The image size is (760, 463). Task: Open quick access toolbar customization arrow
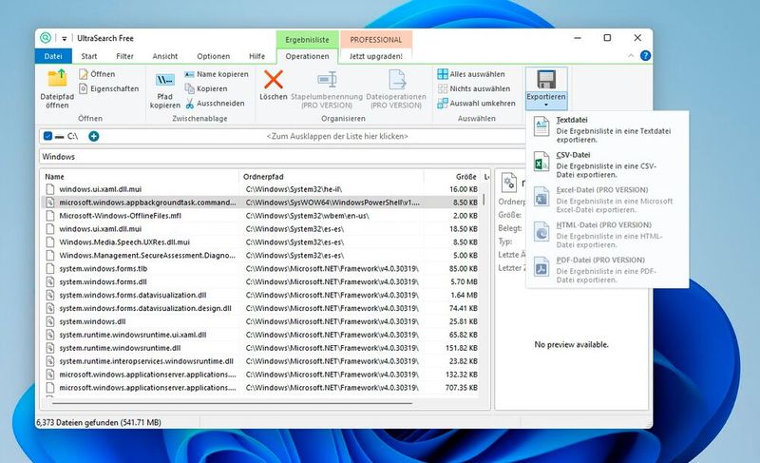[64, 38]
